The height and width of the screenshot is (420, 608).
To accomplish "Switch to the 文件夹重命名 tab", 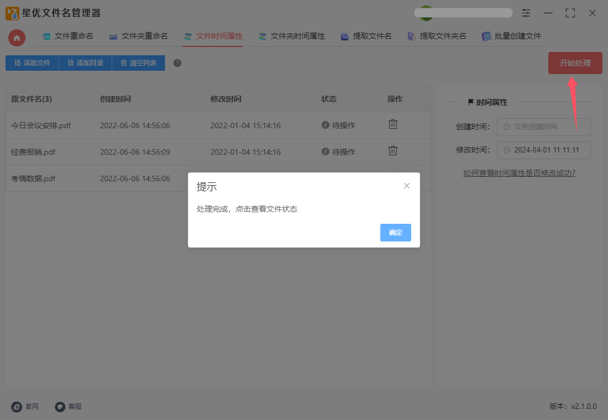I will (138, 36).
